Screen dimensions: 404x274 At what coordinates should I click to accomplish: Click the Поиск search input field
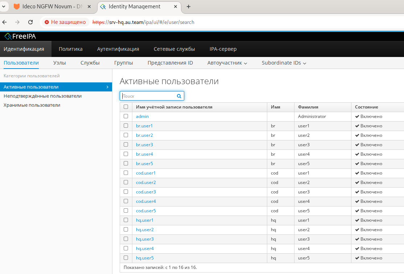(149, 96)
